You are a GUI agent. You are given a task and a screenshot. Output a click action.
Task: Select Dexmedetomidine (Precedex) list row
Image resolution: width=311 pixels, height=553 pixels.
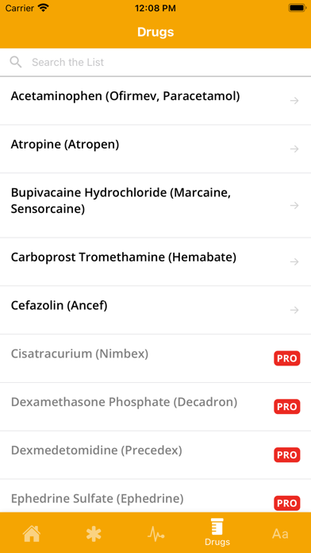click(x=155, y=455)
